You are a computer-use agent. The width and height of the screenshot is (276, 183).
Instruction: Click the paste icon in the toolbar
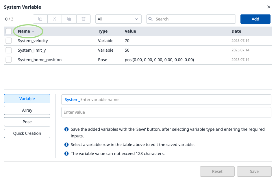click(x=69, y=19)
